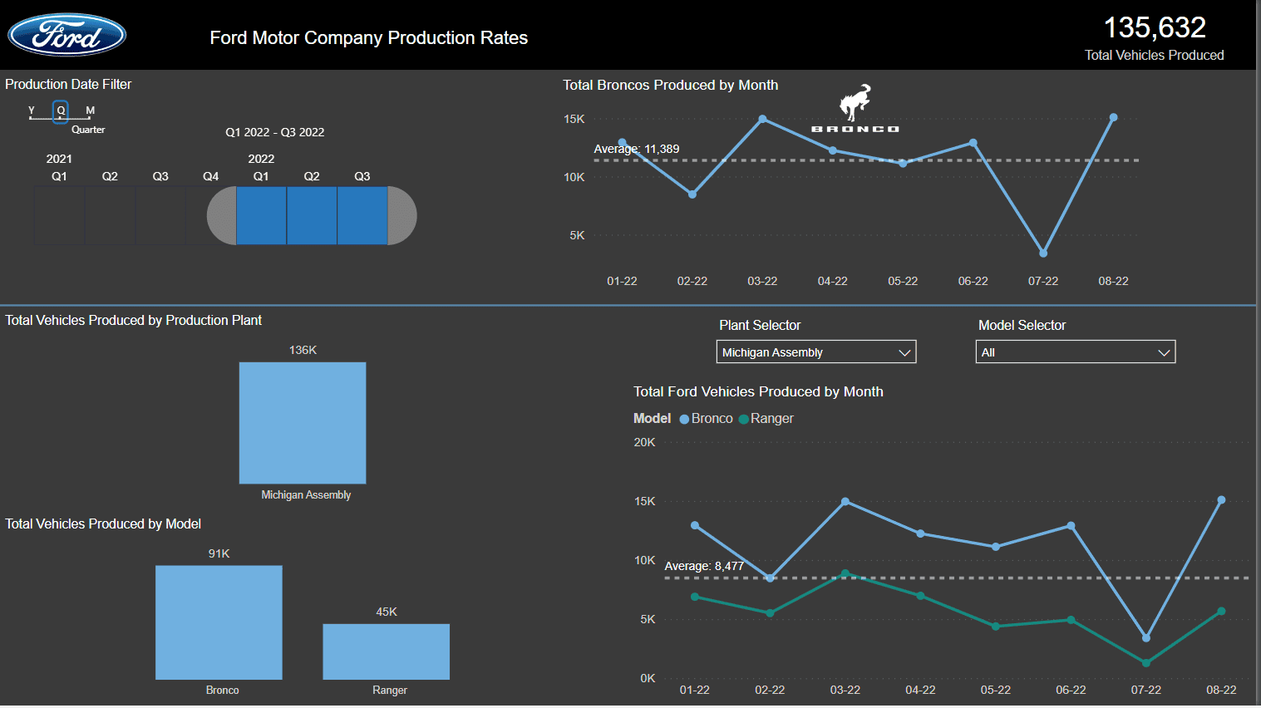
Task: Expand the Model Selector dropdown arrow
Action: [1164, 352]
